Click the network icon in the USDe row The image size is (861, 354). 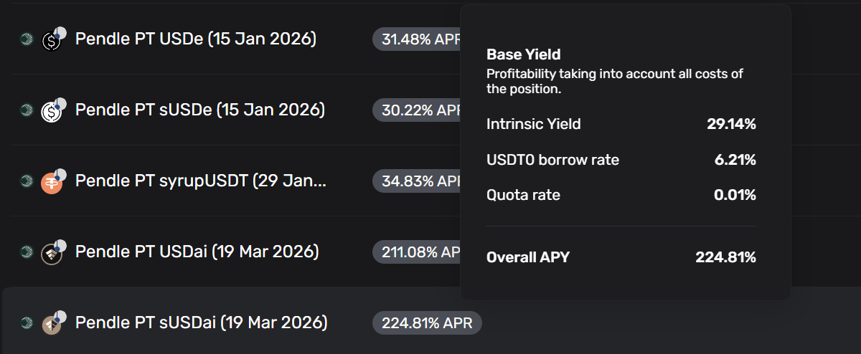pos(27,39)
